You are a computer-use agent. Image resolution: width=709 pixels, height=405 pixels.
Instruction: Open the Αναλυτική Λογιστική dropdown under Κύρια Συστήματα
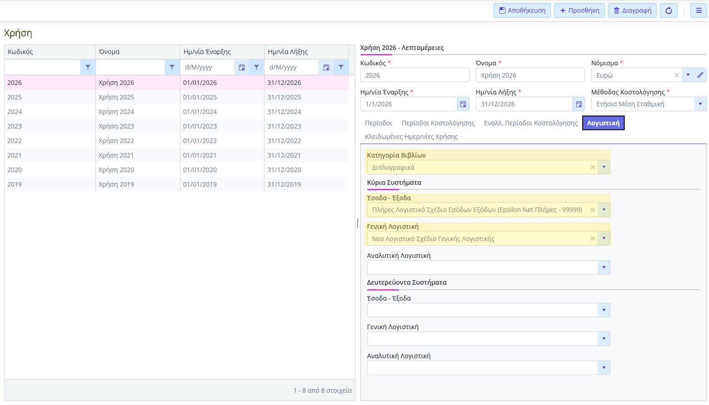[604, 267]
